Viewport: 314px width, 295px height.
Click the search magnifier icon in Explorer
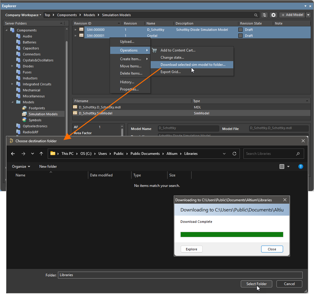tap(256, 15)
